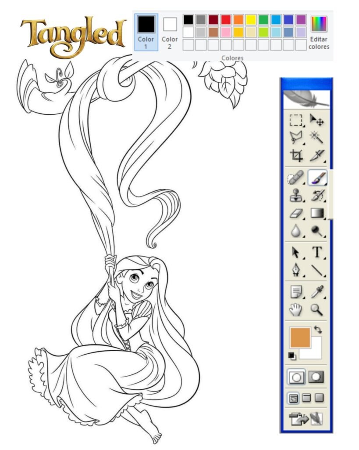Viewport: 359px width, 450px height.
Task: Select the Color 1 box
Action: (x=146, y=32)
